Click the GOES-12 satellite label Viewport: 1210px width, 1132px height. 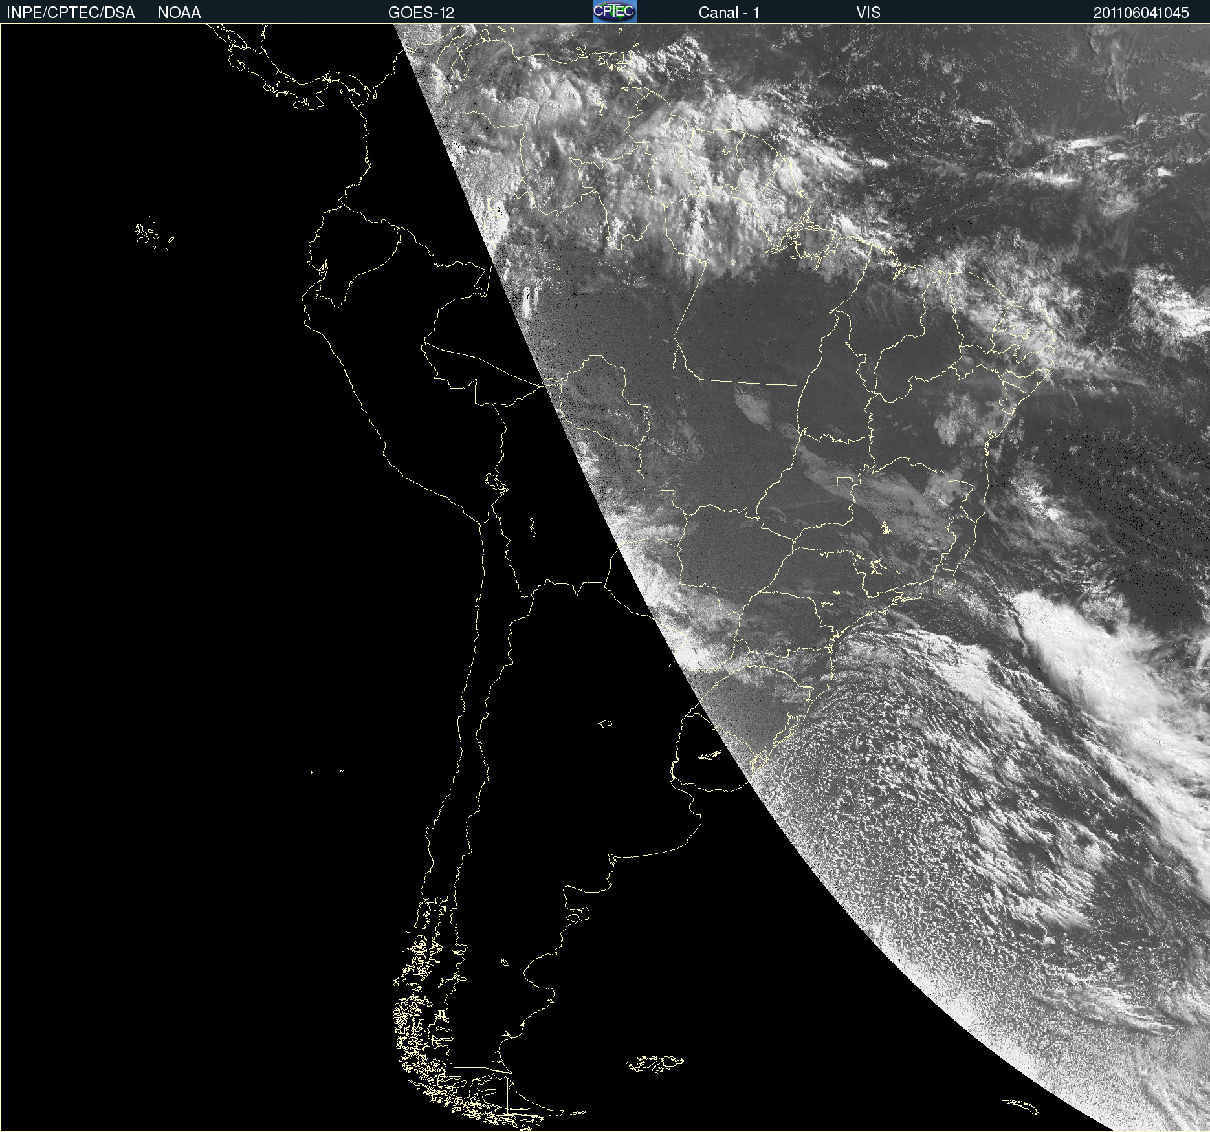[421, 13]
